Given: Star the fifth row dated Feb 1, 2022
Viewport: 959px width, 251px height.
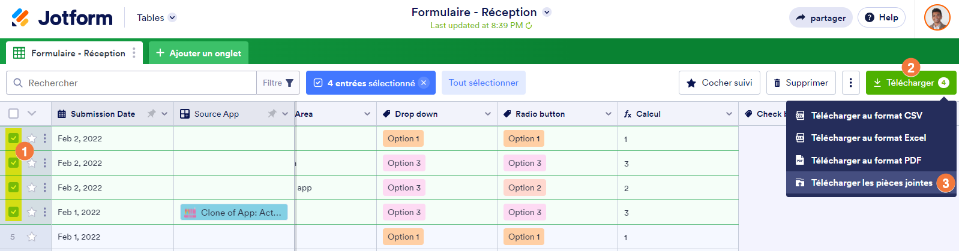Looking at the screenshot, I should (32, 237).
